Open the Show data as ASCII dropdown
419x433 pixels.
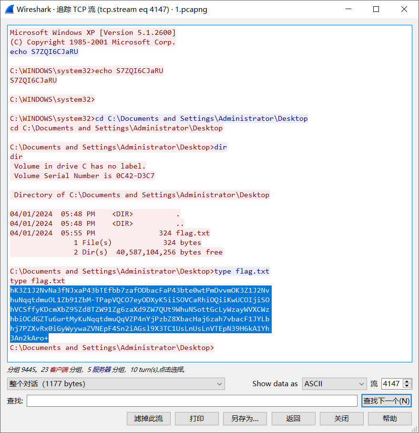pos(334,383)
